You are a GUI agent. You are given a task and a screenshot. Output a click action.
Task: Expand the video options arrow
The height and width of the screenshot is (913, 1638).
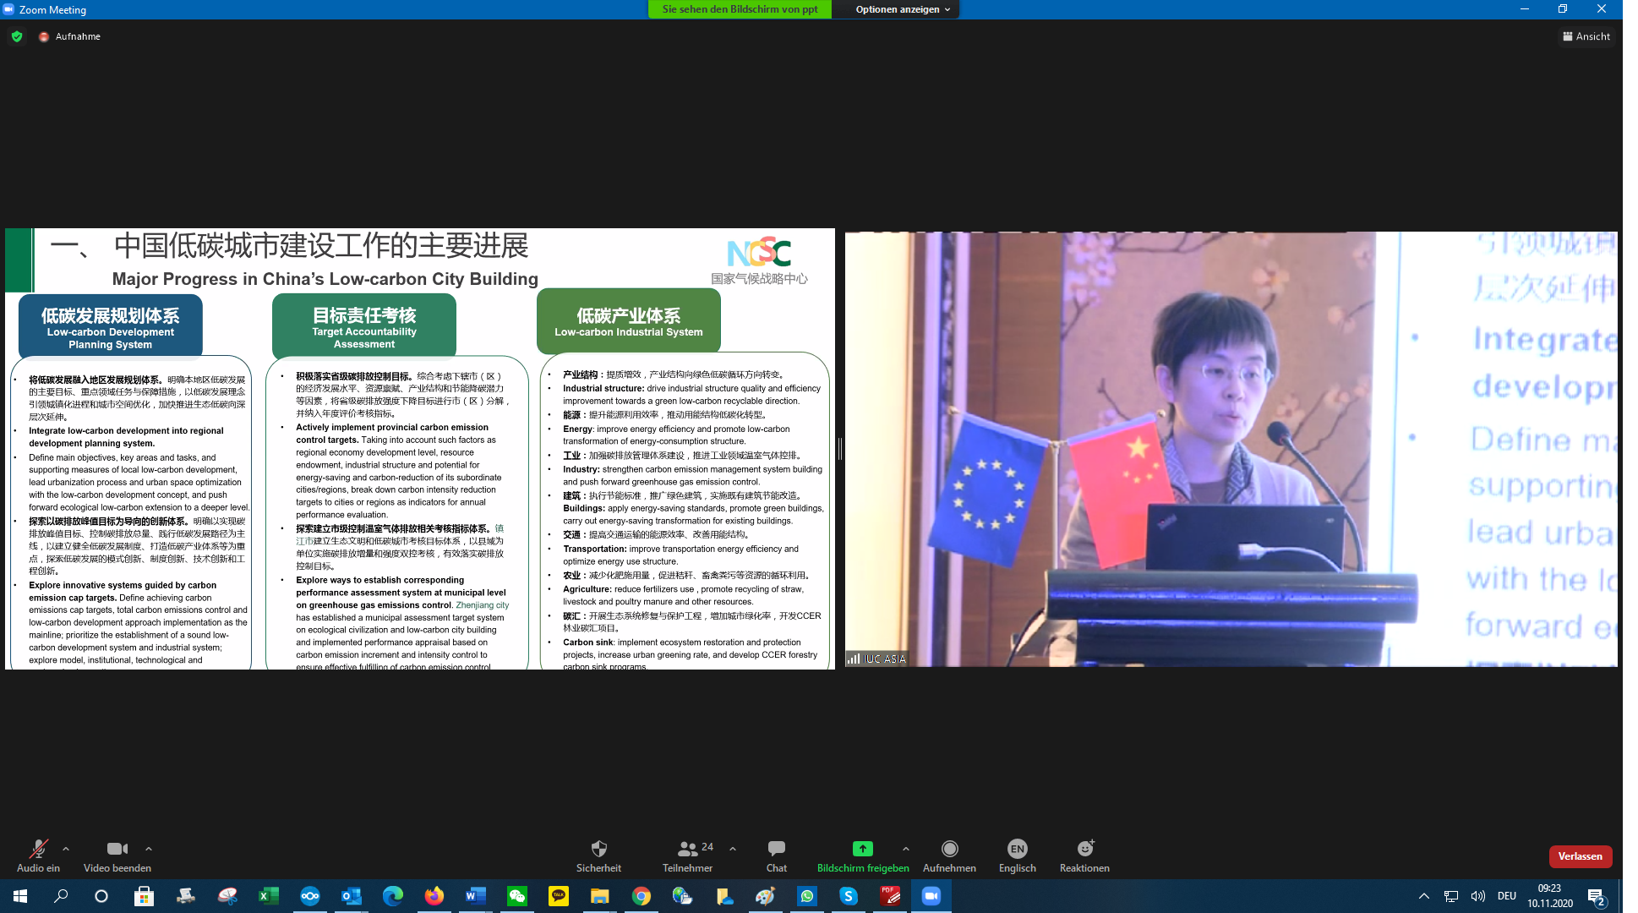coord(149,849)
